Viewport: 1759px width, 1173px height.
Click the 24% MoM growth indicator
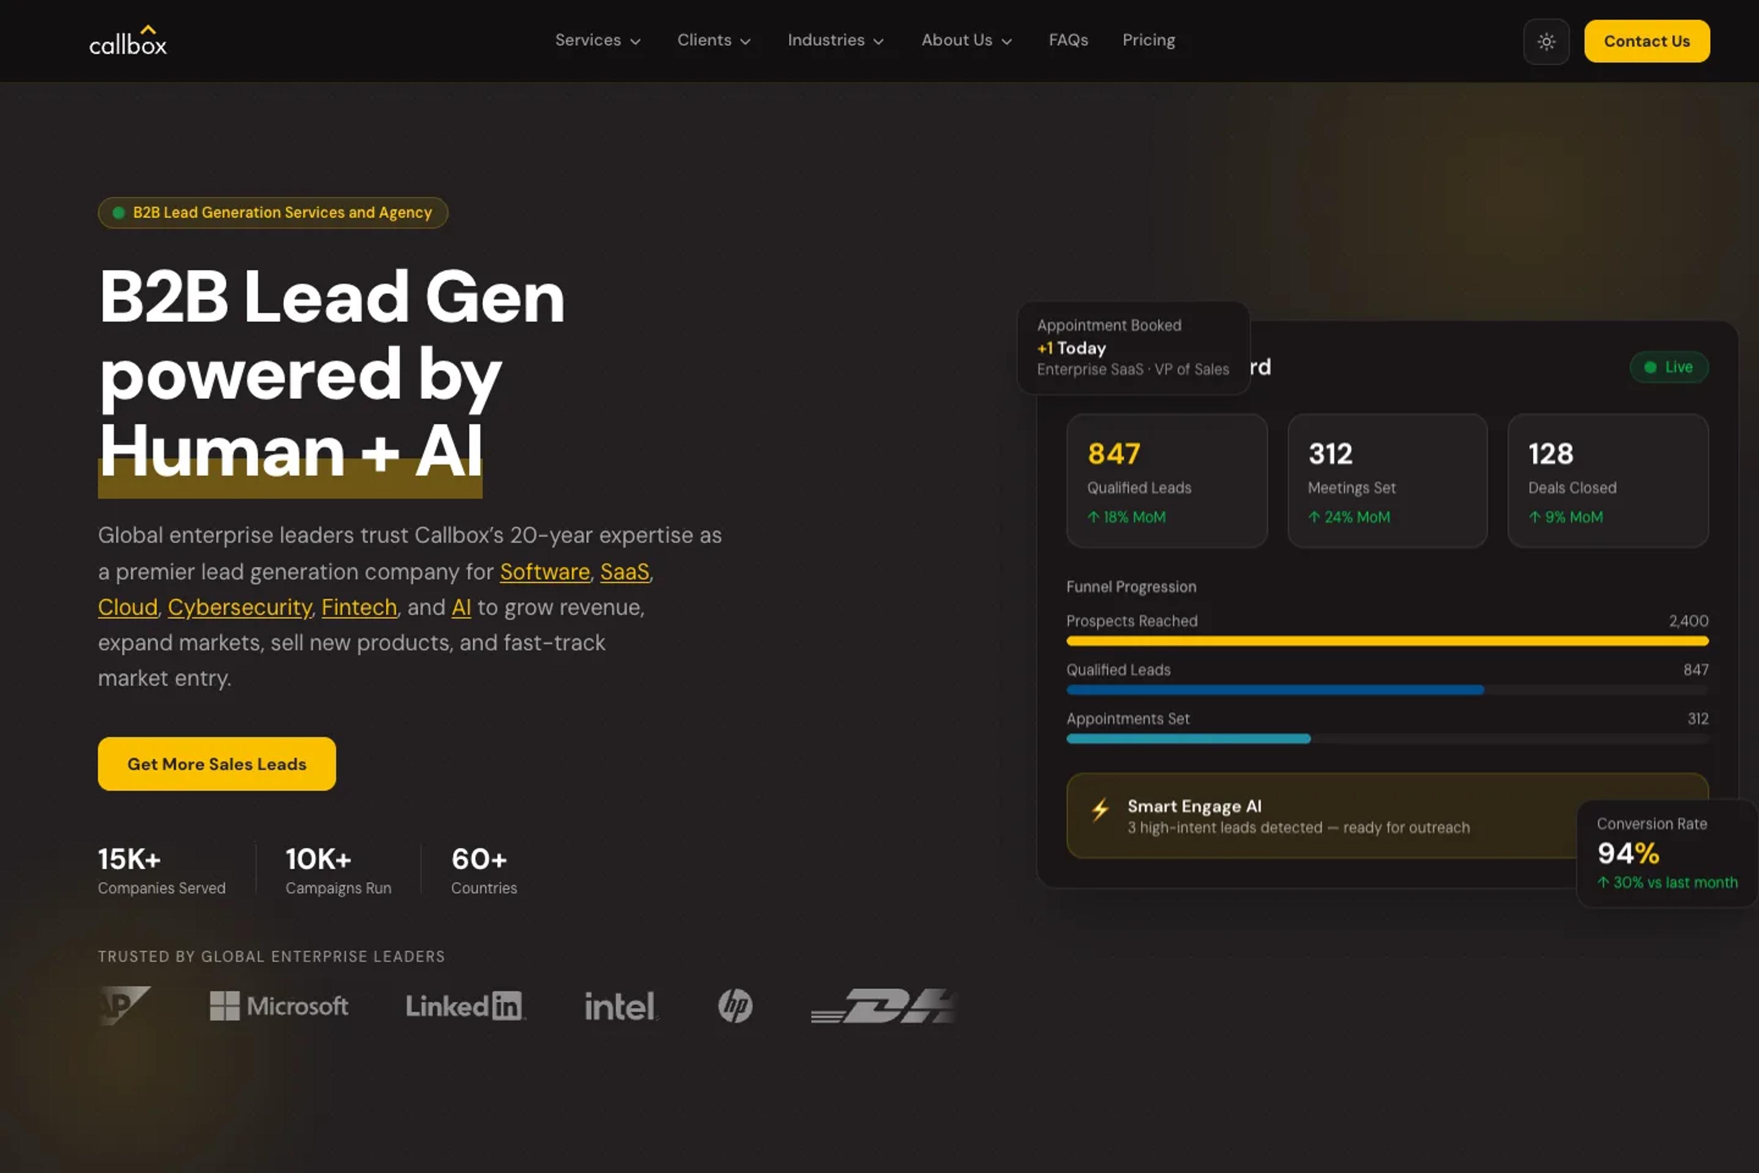1349,518
